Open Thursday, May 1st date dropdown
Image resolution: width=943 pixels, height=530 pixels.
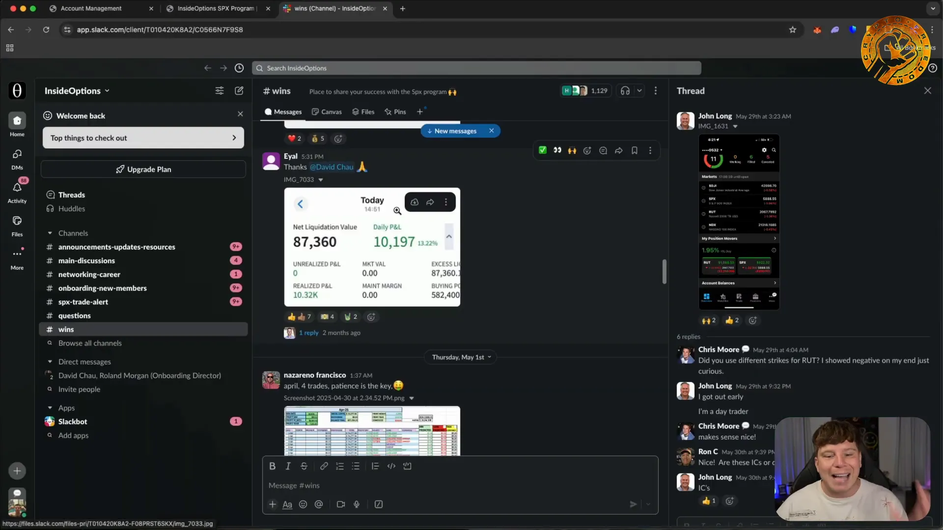(461, 357)
